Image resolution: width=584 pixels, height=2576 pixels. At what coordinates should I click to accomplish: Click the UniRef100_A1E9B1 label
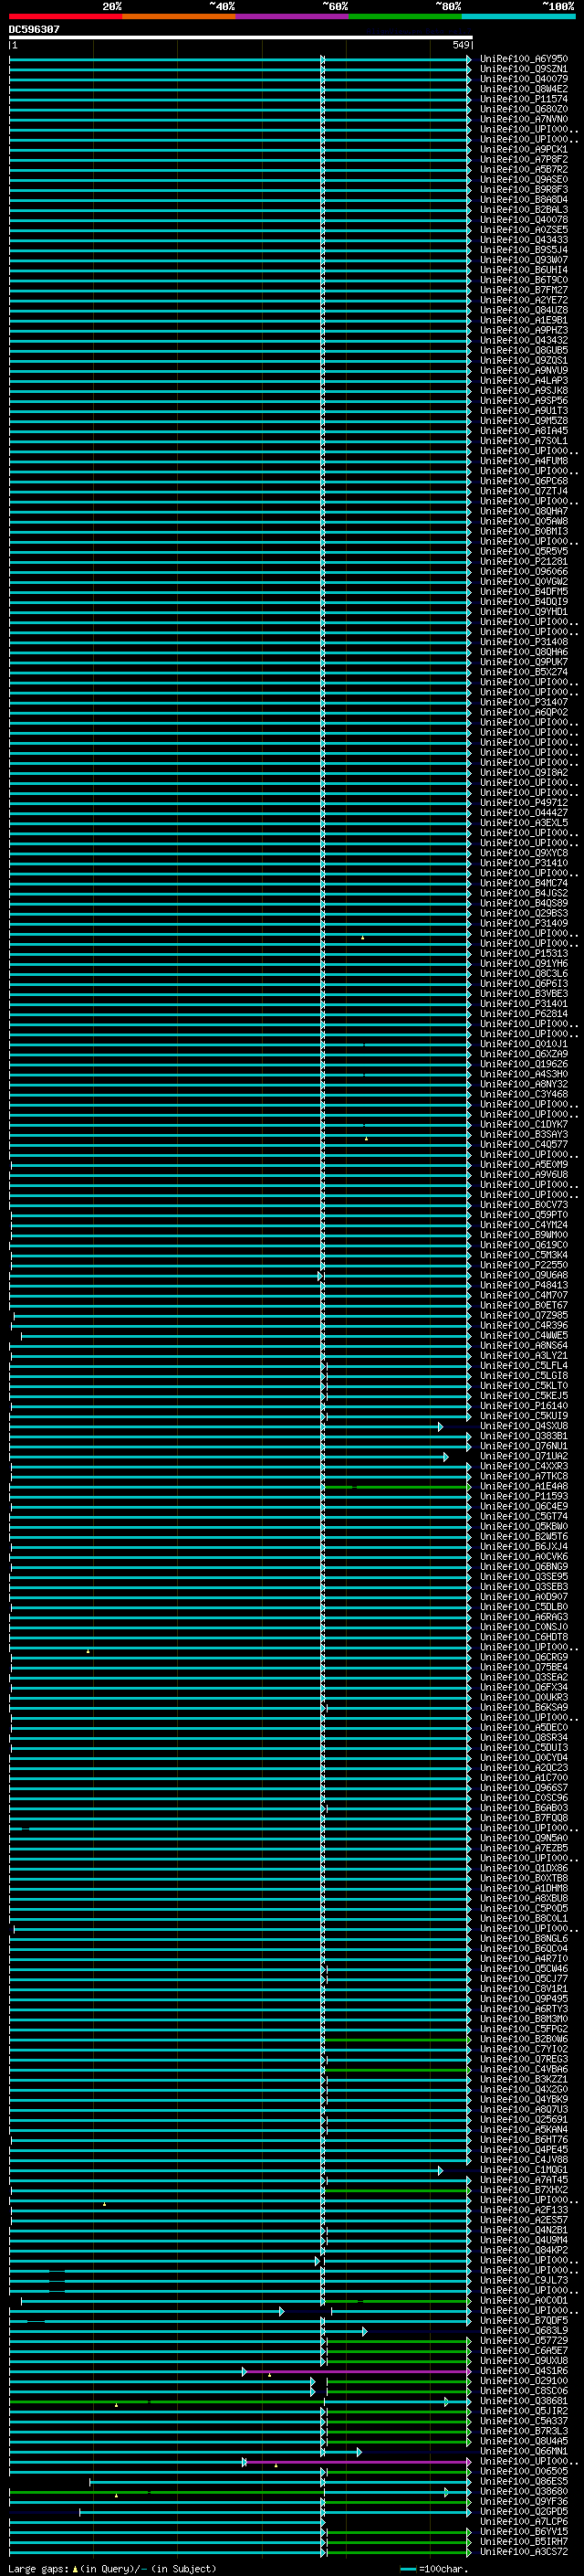pyautogui.click(x=524, y=320)
